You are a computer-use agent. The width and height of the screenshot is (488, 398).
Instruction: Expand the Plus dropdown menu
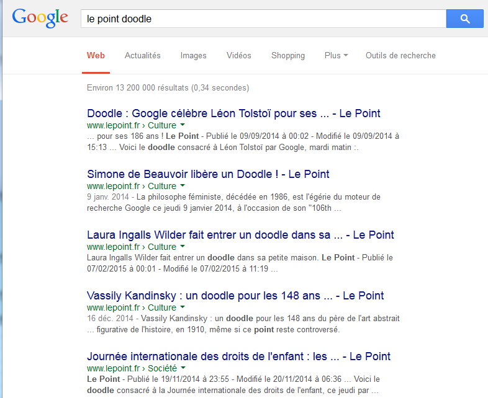tap(336, 56)
